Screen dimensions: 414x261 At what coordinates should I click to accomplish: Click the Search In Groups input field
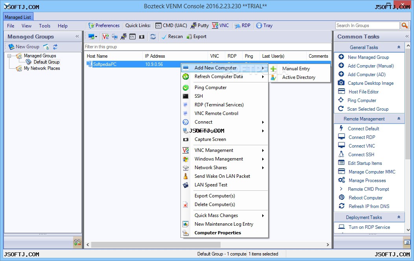point(367,25)
